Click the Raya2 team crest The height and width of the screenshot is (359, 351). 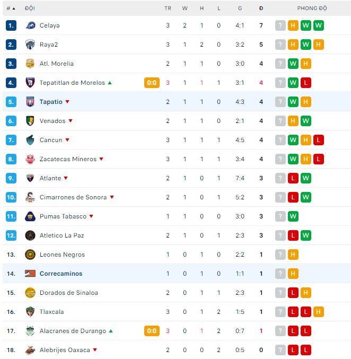point(30,45)
